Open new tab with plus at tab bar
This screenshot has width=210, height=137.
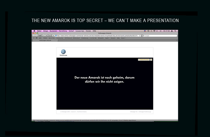click(x=177, y=40)
